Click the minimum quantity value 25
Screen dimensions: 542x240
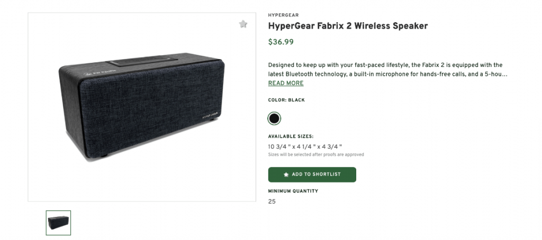272,201
